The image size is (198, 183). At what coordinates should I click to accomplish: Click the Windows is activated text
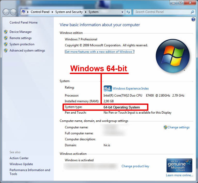(79, 160)
